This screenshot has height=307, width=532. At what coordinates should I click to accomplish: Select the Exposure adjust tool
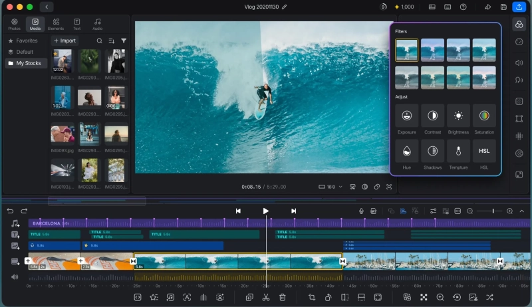[x=406, y=116]
